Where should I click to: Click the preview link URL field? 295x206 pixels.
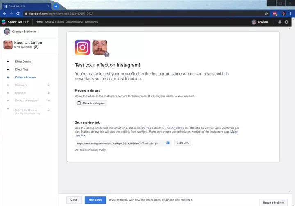pyautogui.click(x=123, y=144)
